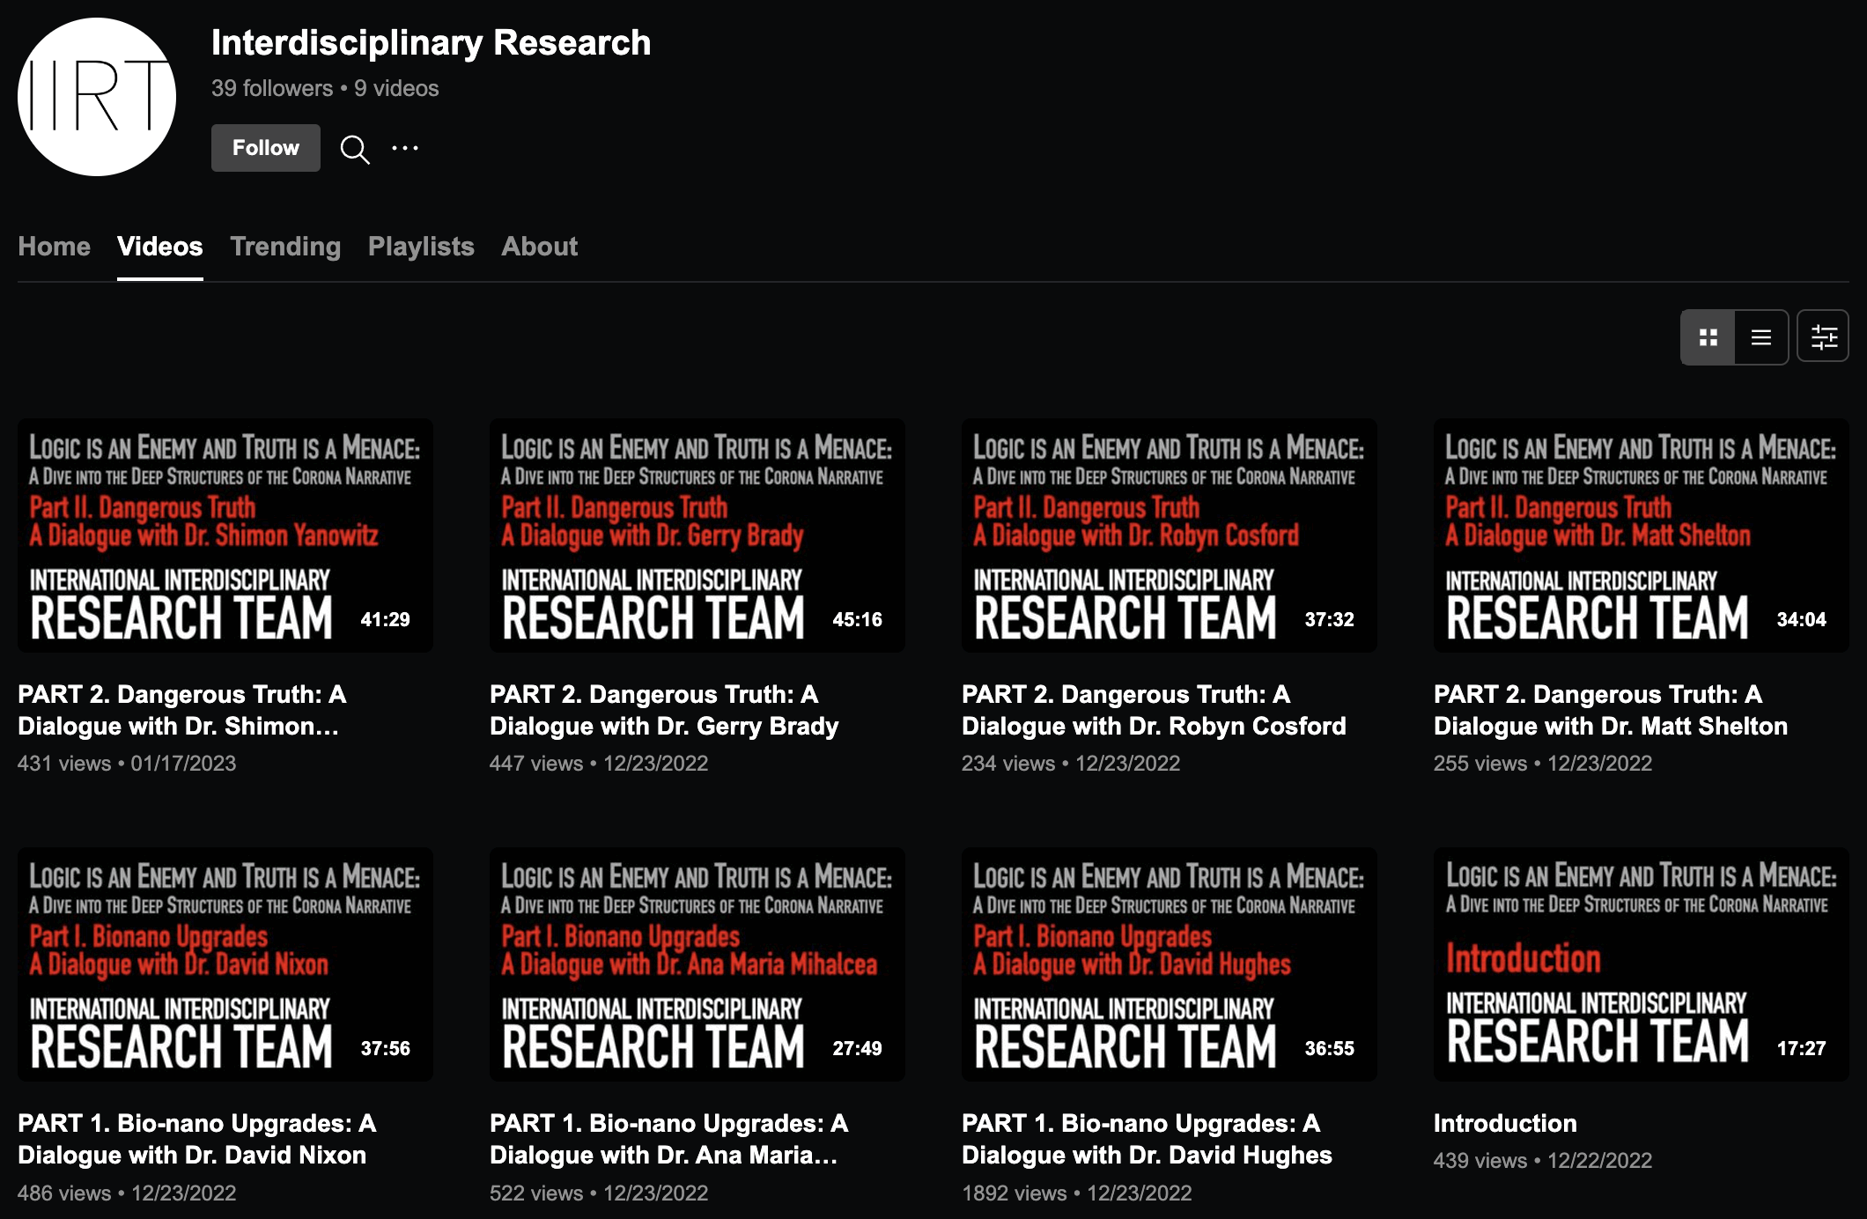
Task: Click the Matt Shelton video title link
Action: 1610,710
